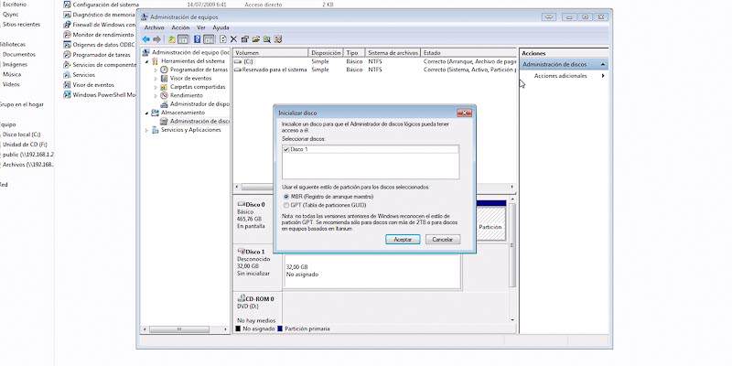Expand Visor de eventos tree node
The height and width of the screenshot is (366, 732).
(156, 79)
